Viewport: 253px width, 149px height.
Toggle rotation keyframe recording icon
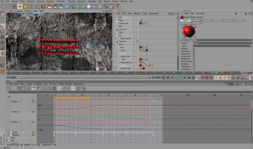225,78
